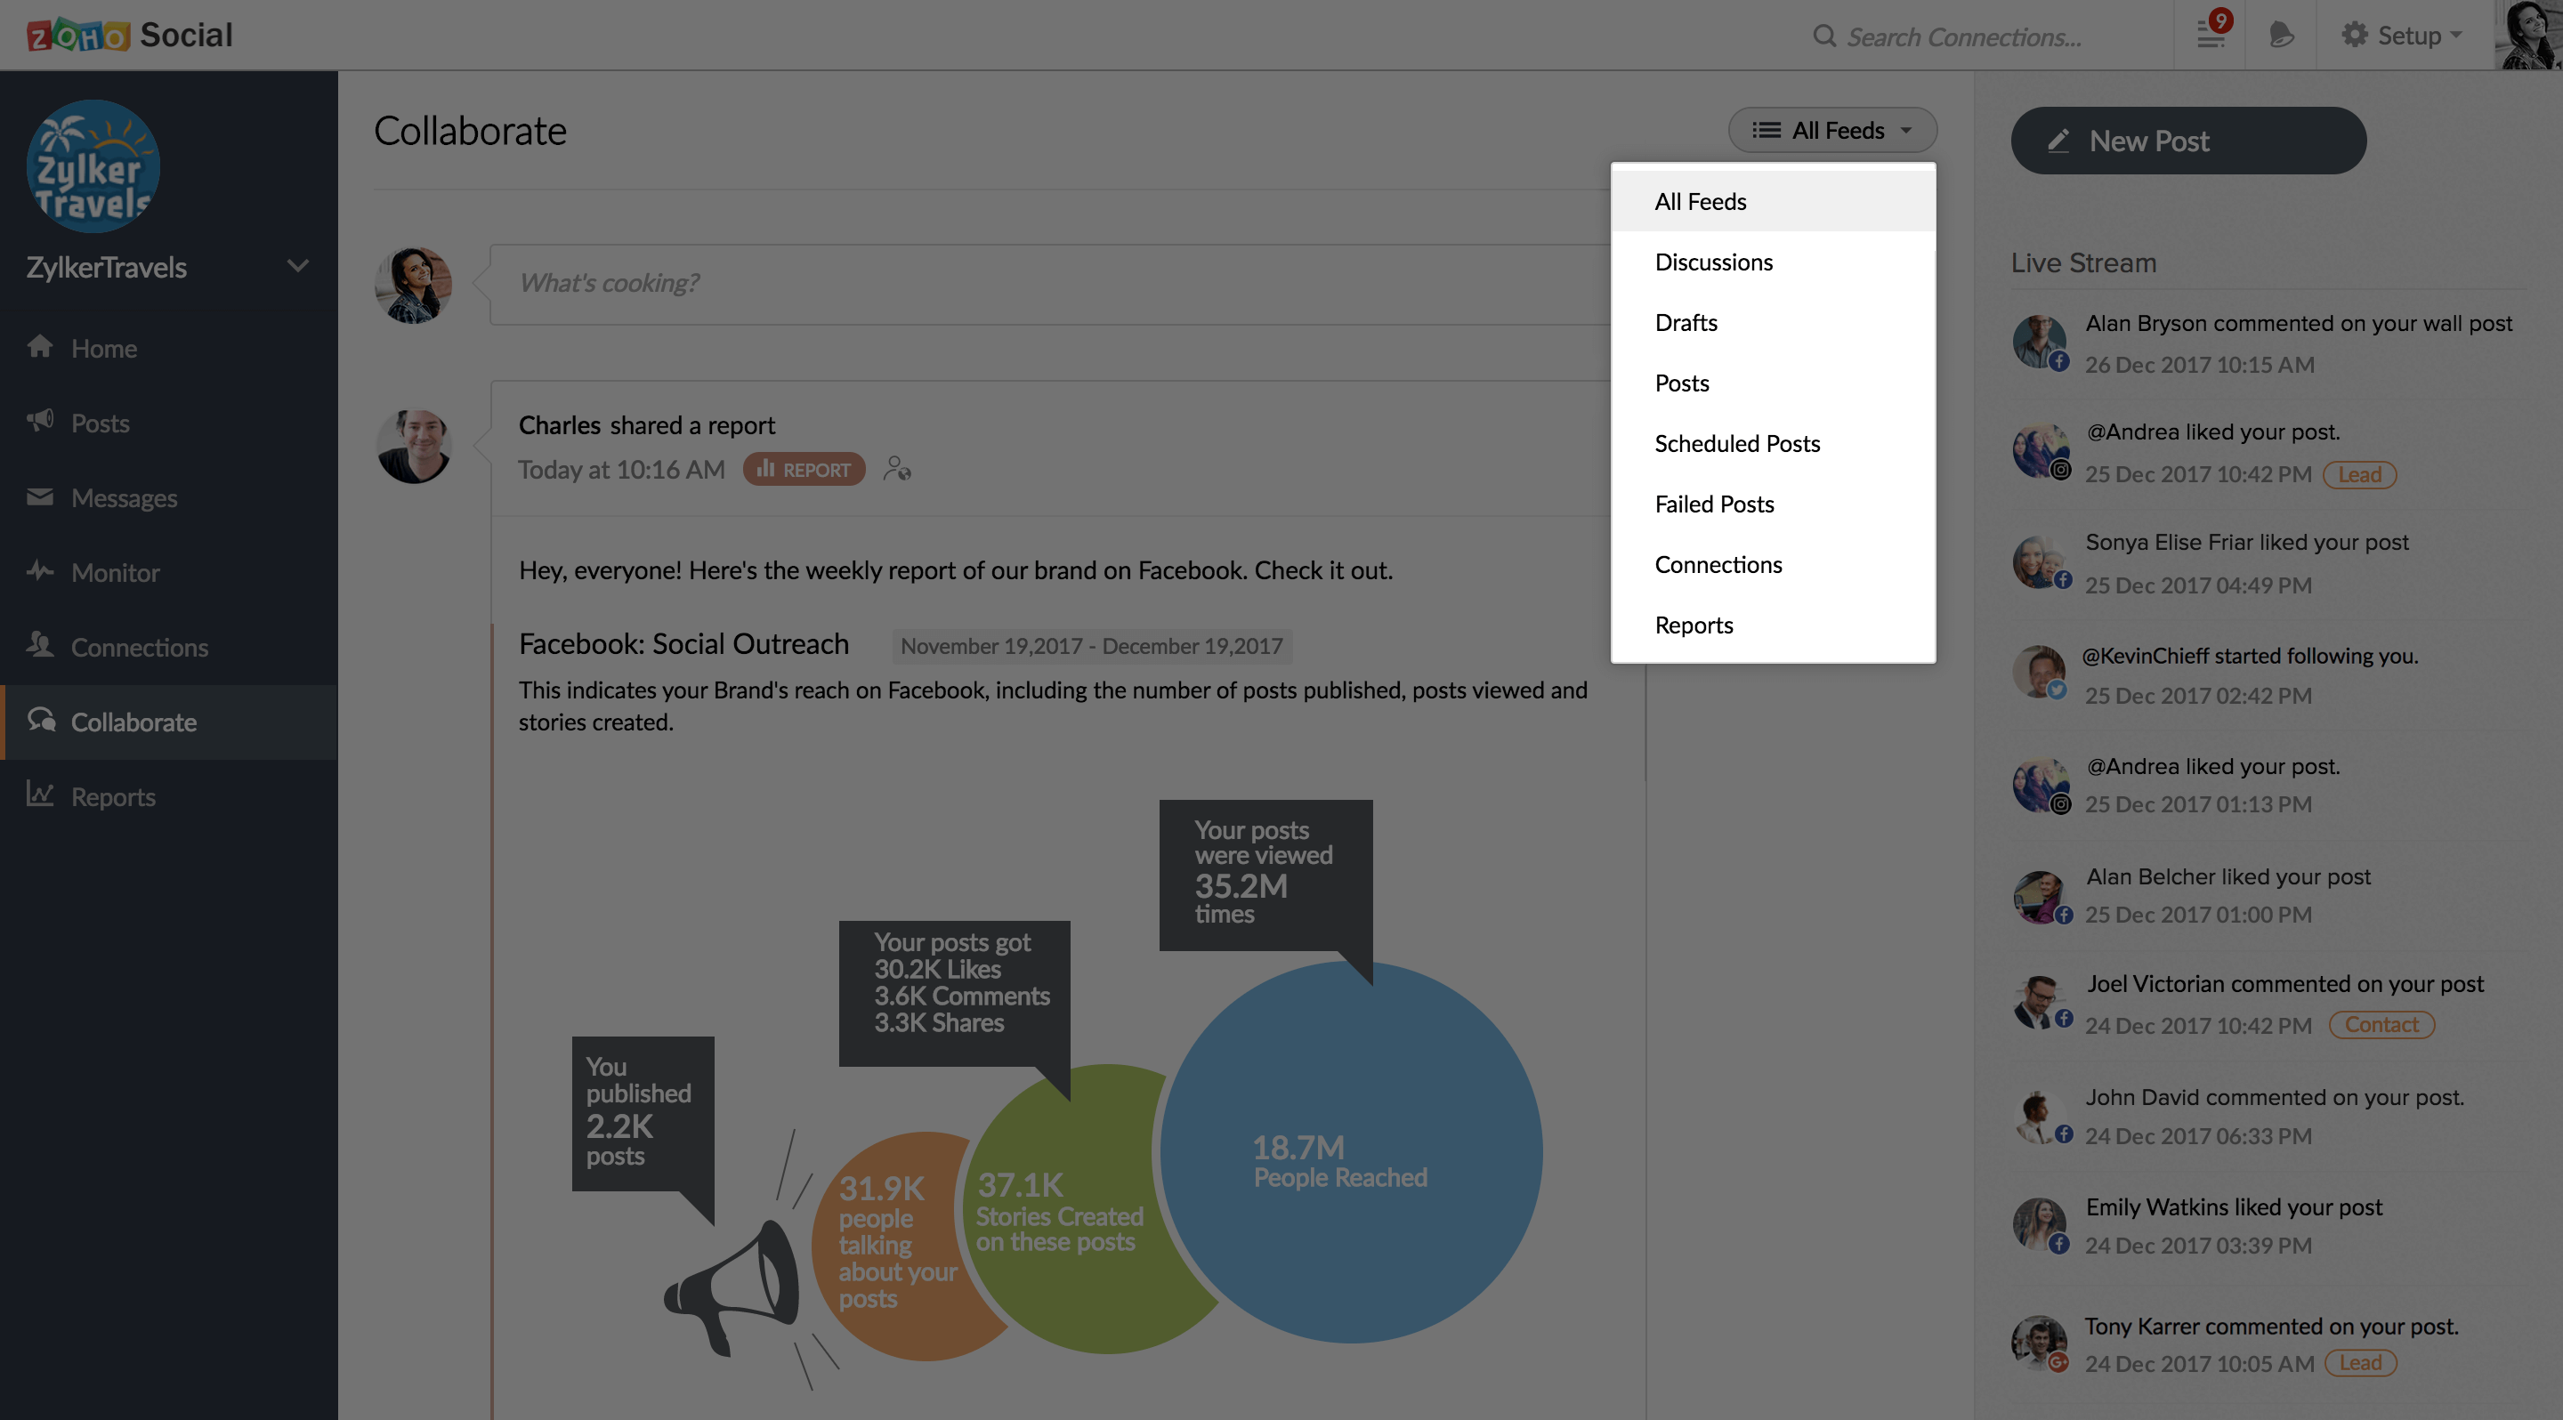Screen dimensions: 2563x1420
Task: Click the What's cooking input field
Action: click(1050, 284)
